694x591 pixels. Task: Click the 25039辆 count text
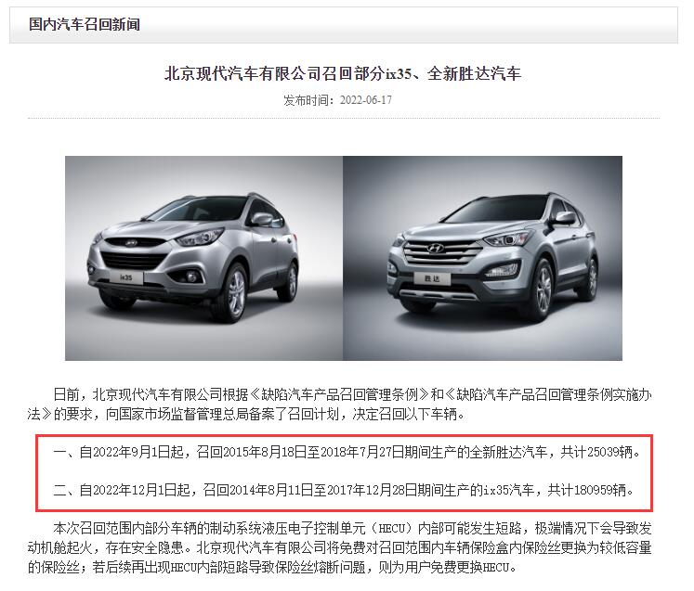pyautogui.click(x=613, y=452)
